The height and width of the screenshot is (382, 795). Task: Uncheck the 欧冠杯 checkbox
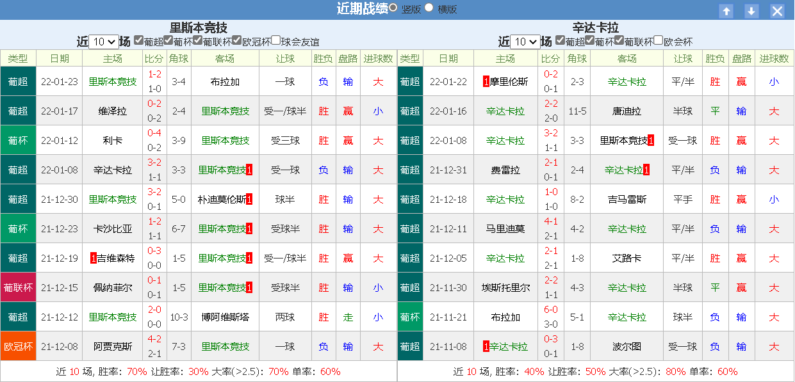236,40
